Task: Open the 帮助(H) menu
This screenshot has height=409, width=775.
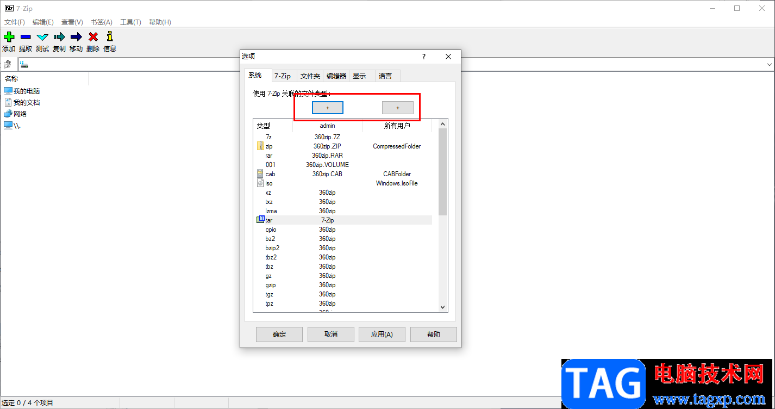Action: (160, 22)
